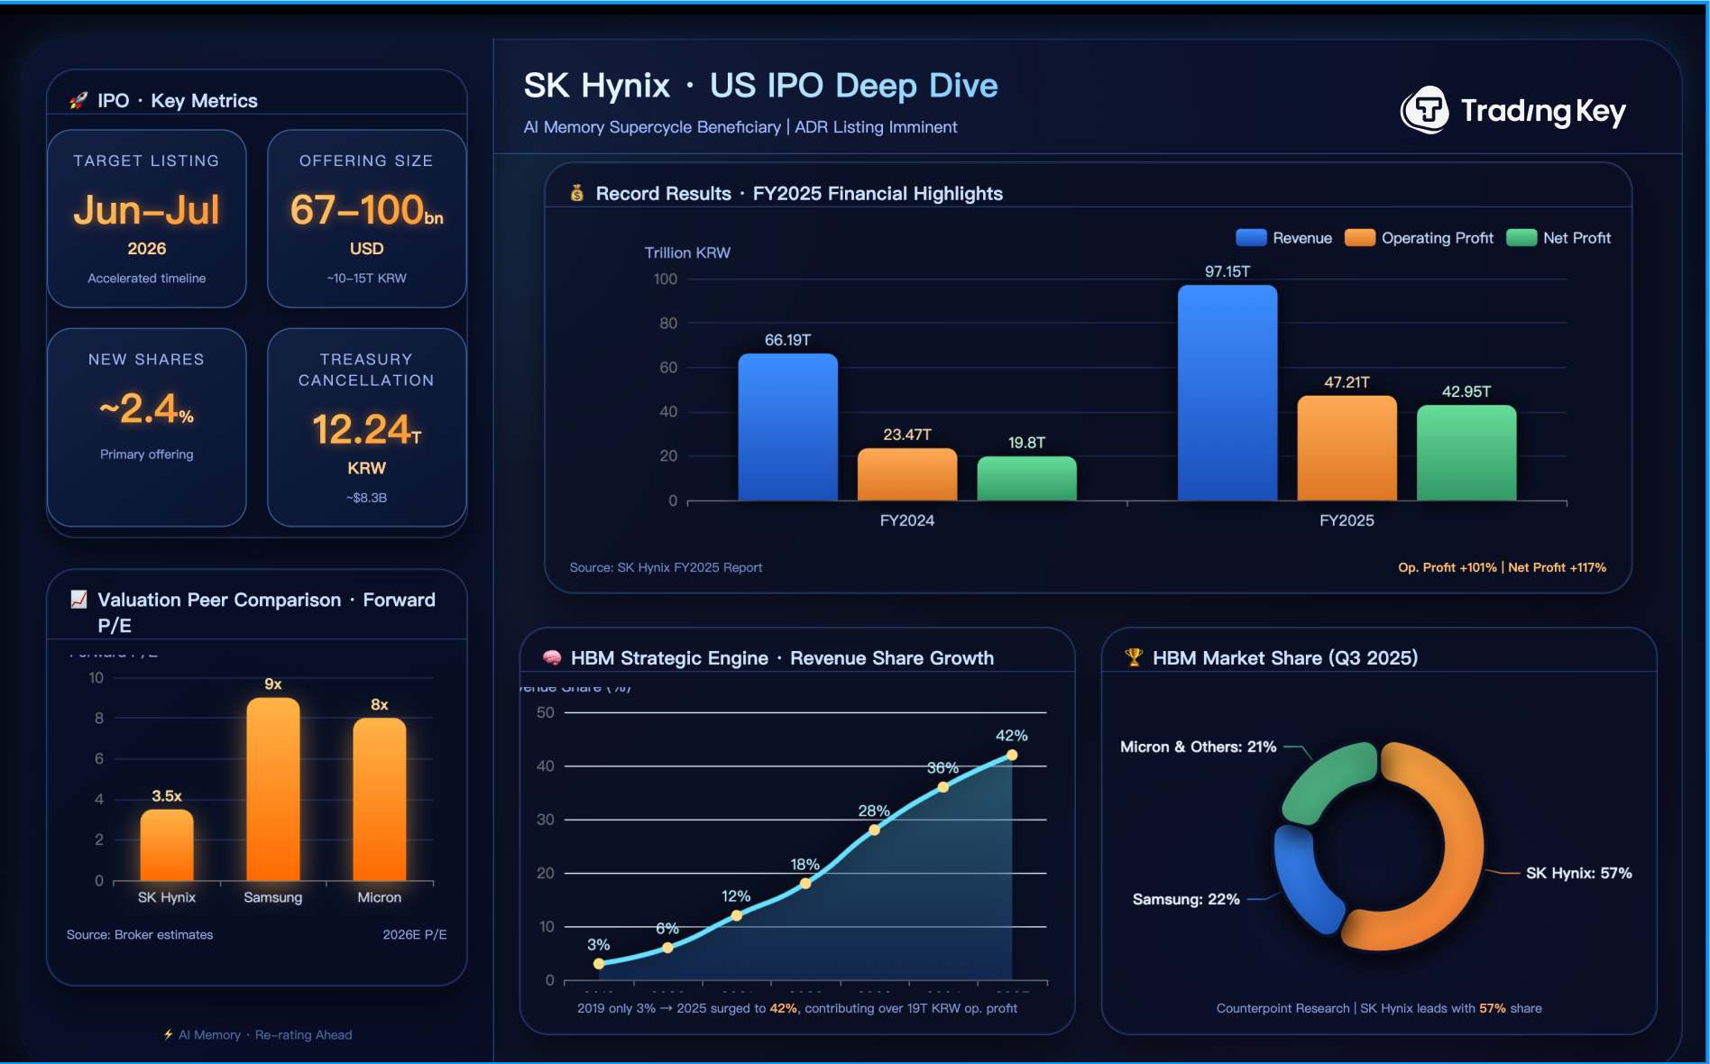Click the brain icon by HBM Strategic Engine

click(552, 658)
